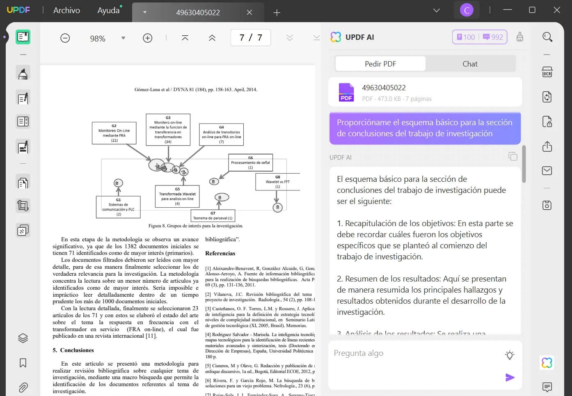
Task: Click the 'Figura 8. Grupos de interés' caption
Action: pyautogui.click(x=196, y=226)
